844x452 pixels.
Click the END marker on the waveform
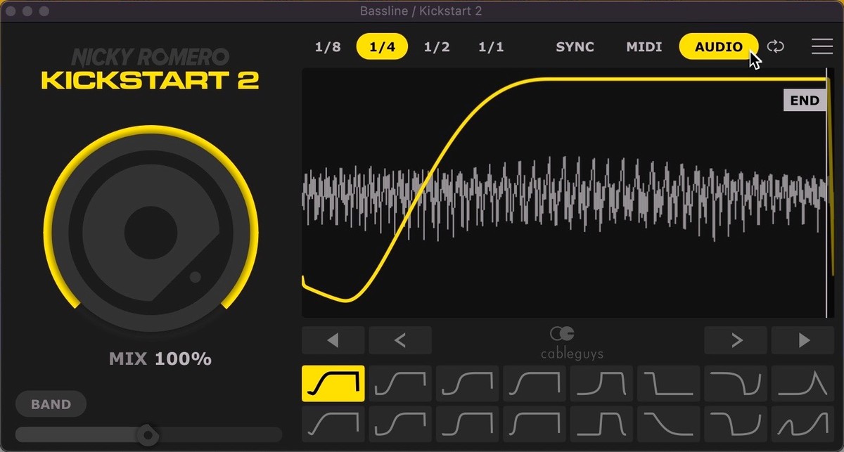coord(804,101)
